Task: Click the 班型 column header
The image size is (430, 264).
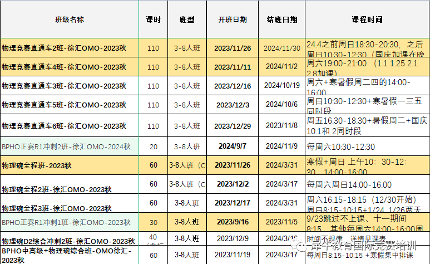Action: [187, 19]
